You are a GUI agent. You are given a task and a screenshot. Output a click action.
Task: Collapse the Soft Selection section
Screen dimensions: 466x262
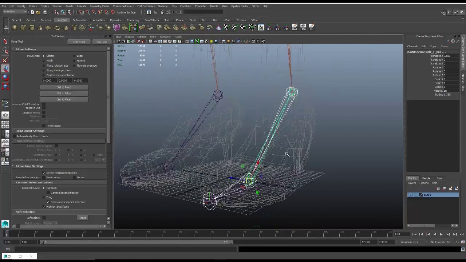coord(58,211)
